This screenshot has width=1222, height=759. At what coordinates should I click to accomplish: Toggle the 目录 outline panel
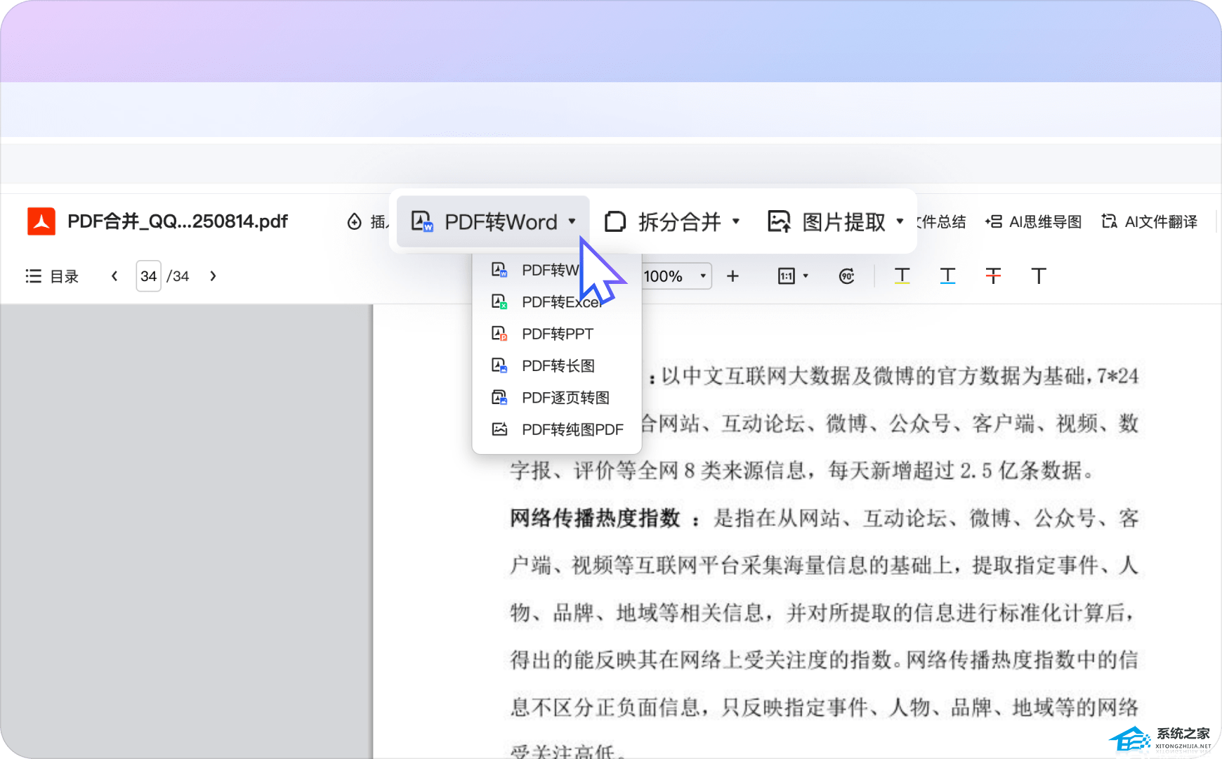(x=52, y=276)
